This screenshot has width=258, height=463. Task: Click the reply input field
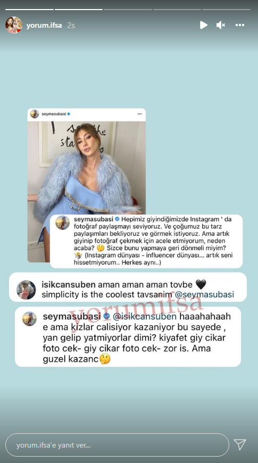coord(117,445)
